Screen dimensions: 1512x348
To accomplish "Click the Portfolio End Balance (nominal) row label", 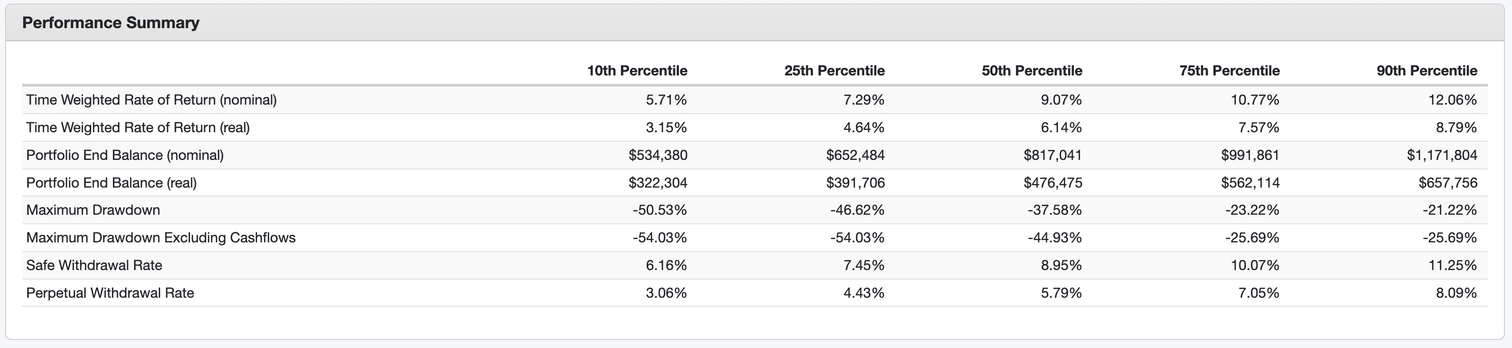I will point(125,155).
